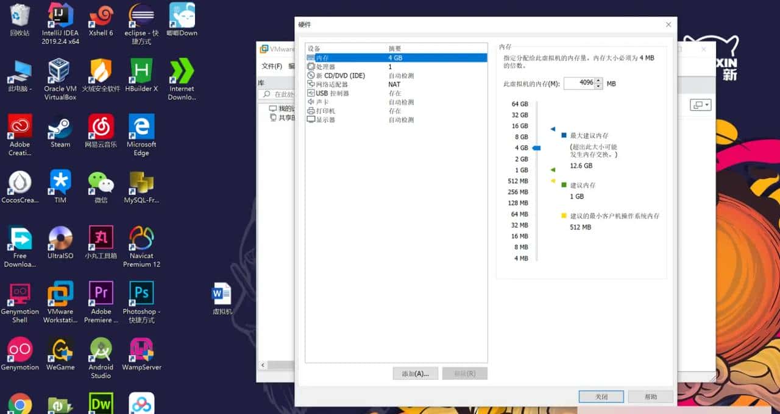Click the 帮助 button in the dialog
The width and height of the screenshot is (780, 414).
[x=650, y=396]
